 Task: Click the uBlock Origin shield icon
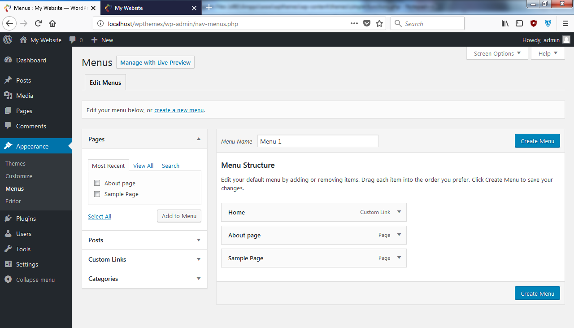tap(534, 24)
